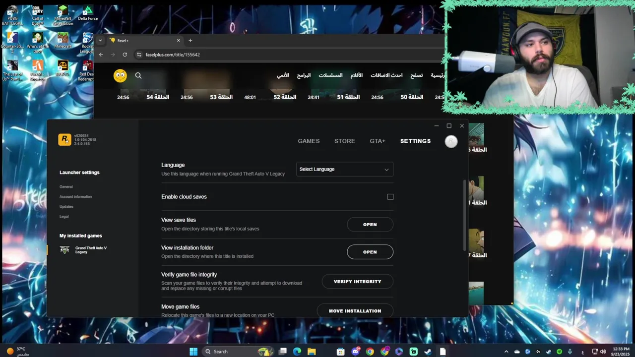Open a new browser tab
635x357 pixels.
(190, 40)
